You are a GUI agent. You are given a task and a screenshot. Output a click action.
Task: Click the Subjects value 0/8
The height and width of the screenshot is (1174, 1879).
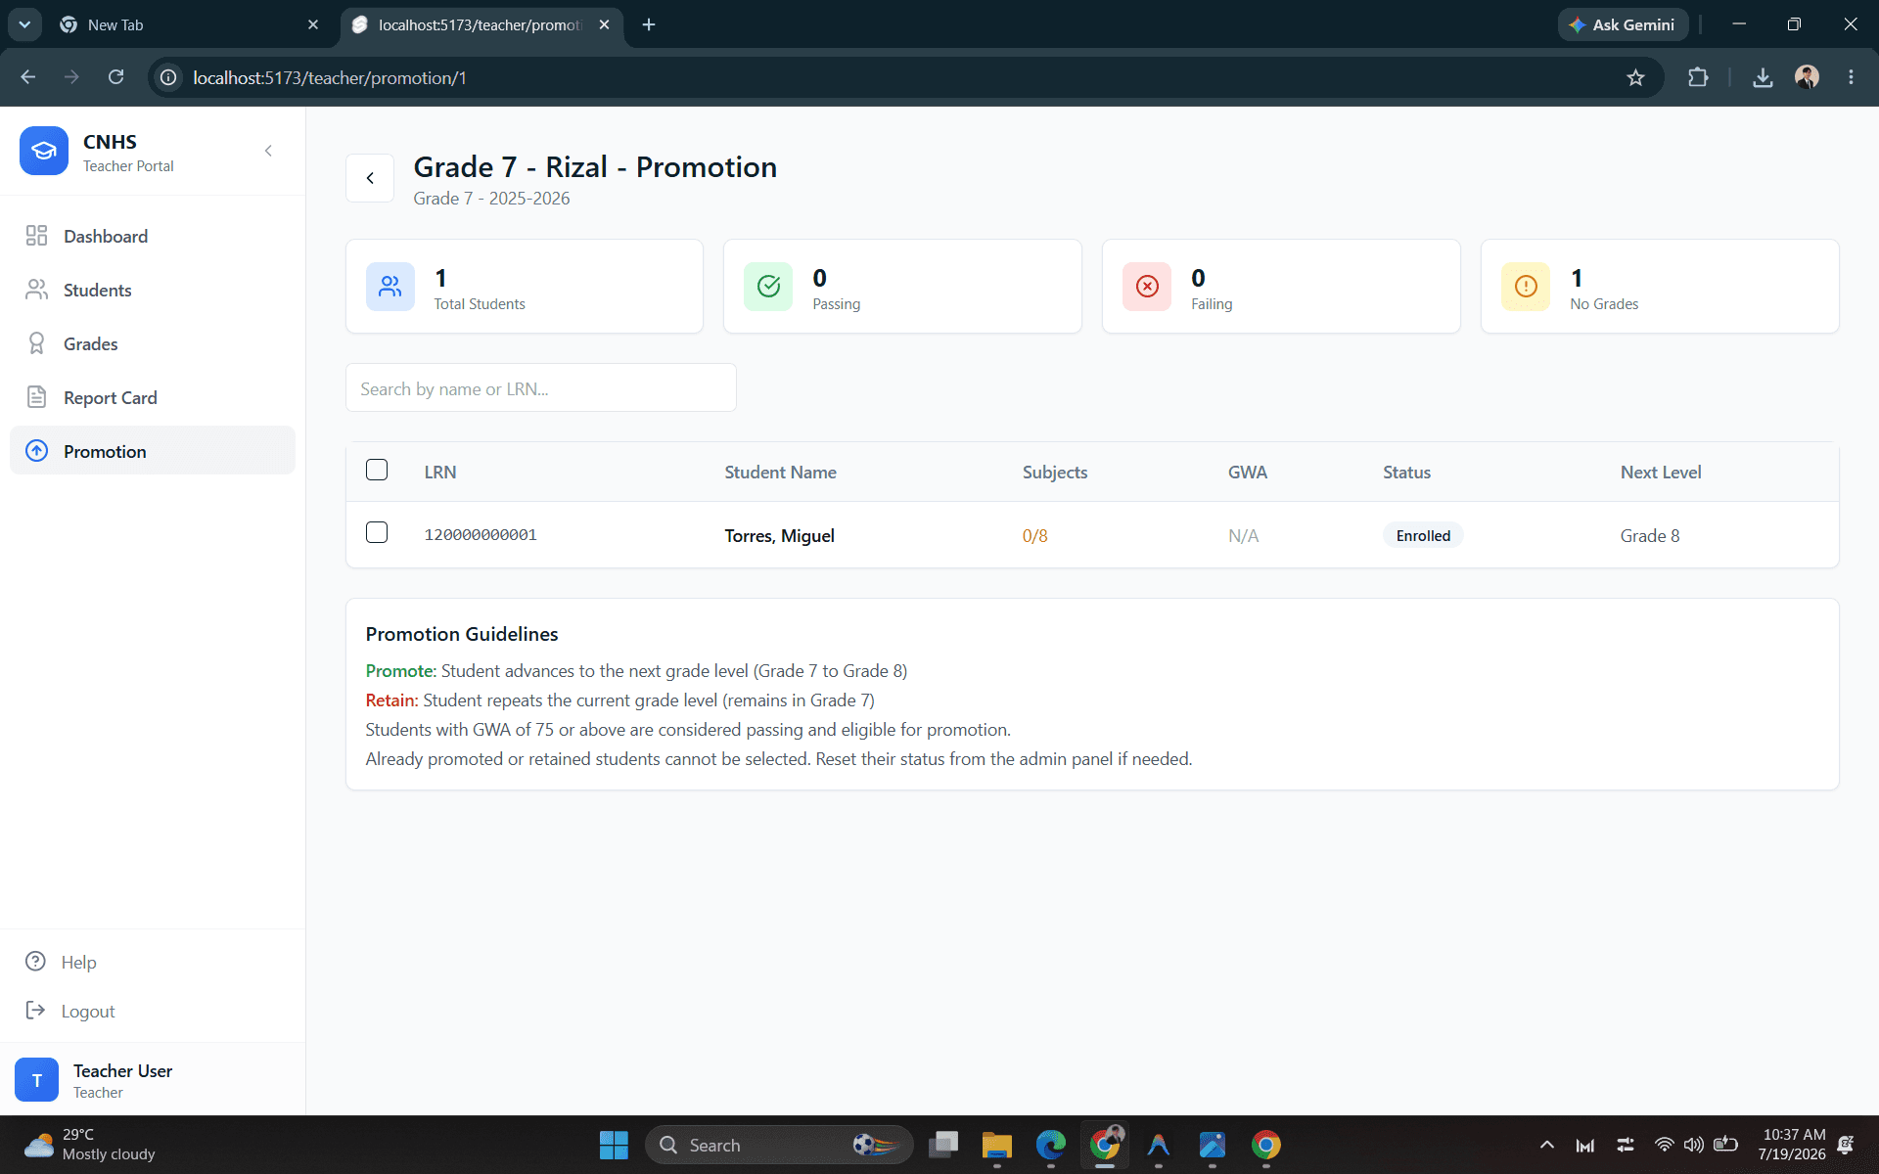(1035, 536)
